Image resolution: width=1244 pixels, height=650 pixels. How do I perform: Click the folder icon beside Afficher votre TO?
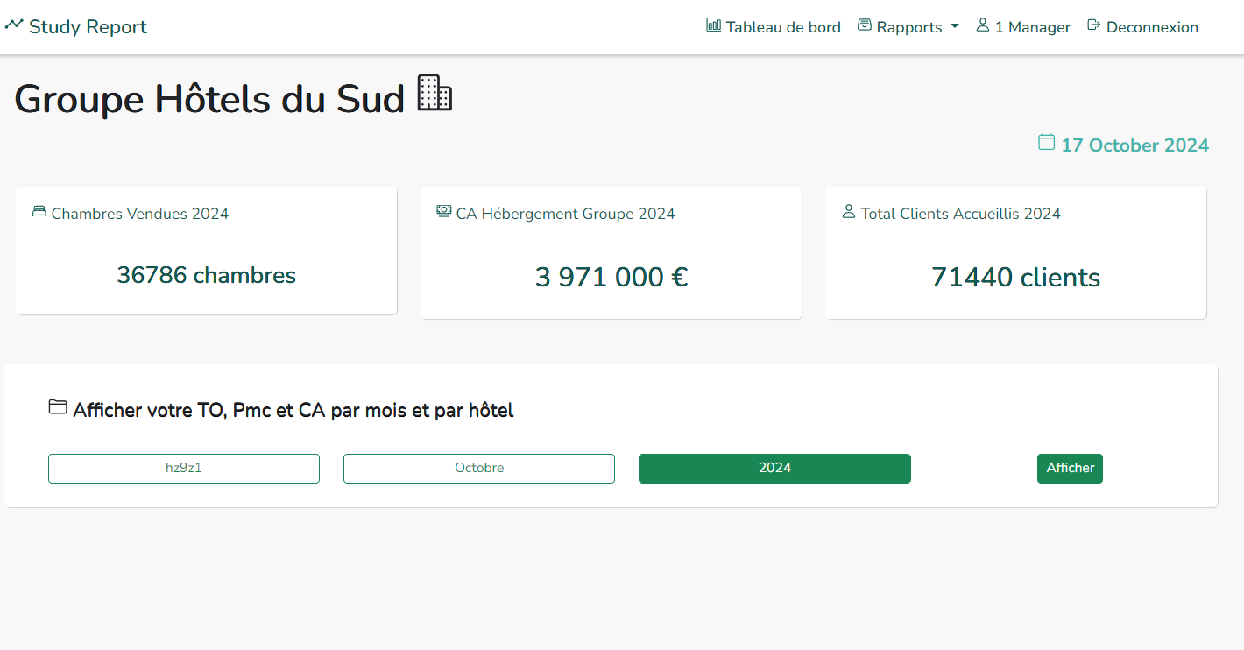coord(58,407)
